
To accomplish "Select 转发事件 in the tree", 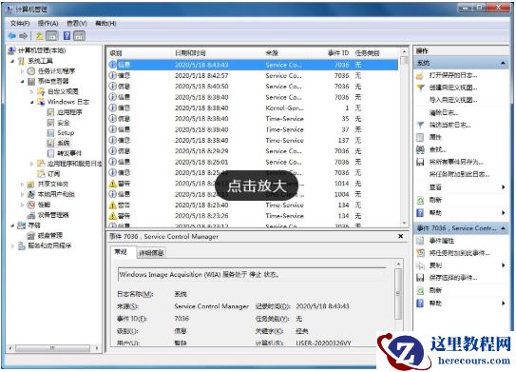I will pyautogui.click(x=69, y=153).
